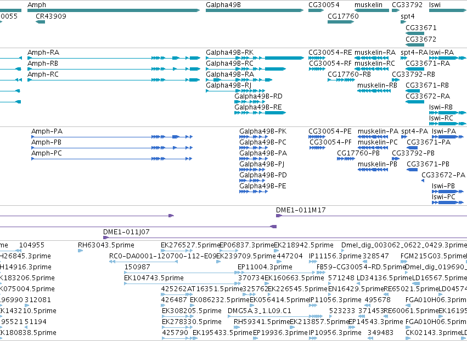Open the CG17760 gene label
The image size is (467, 341).
point(343,16)
